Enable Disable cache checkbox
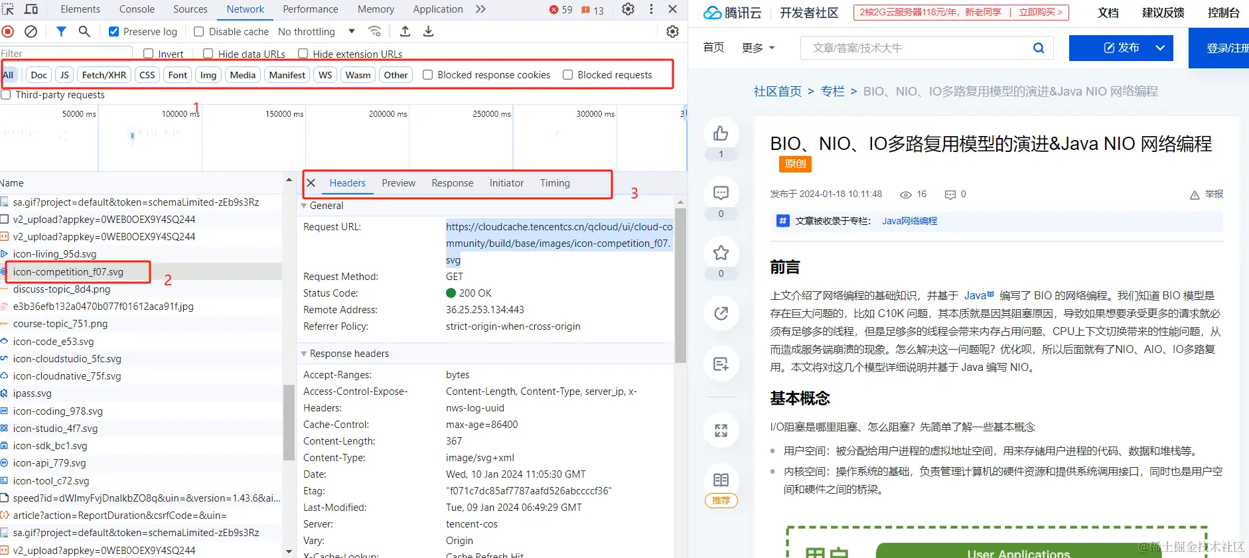The image size is (1249, 558). 198,31
